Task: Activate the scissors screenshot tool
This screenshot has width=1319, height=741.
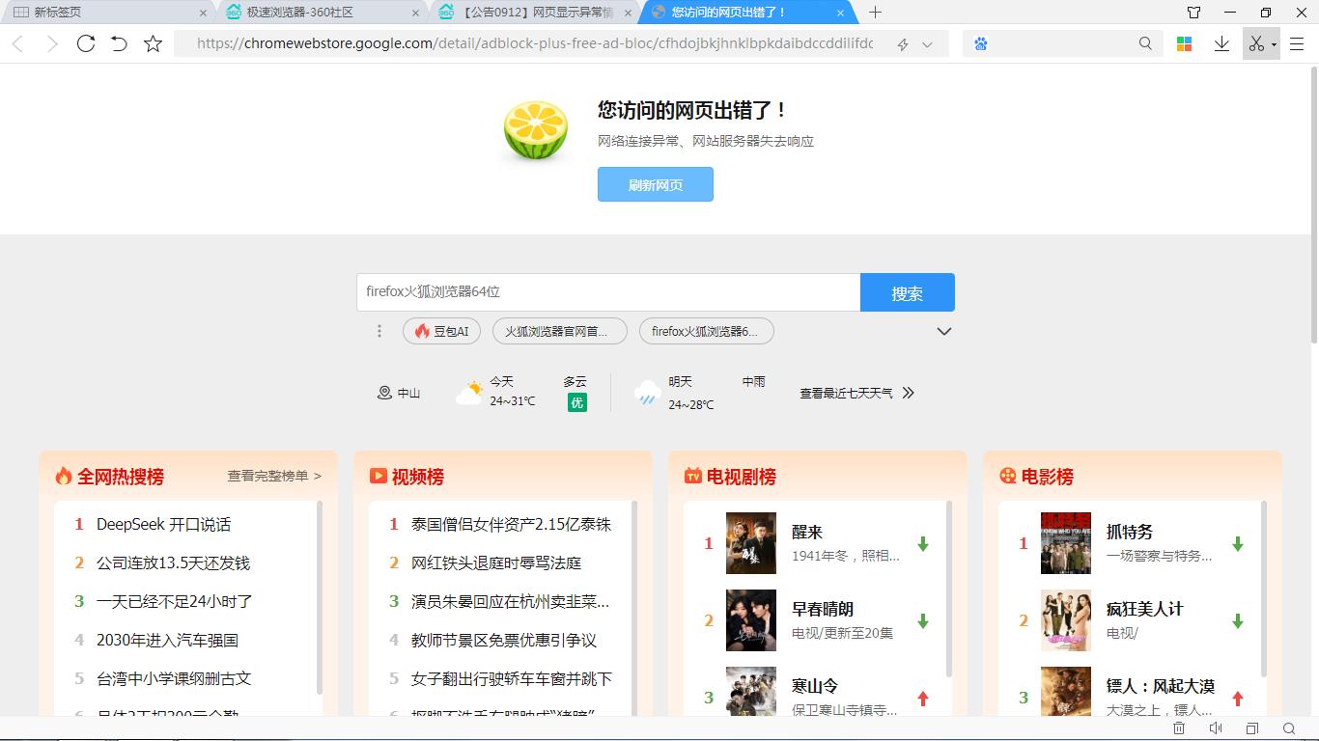Action: pyautogui.click(x=1256, y=43)
